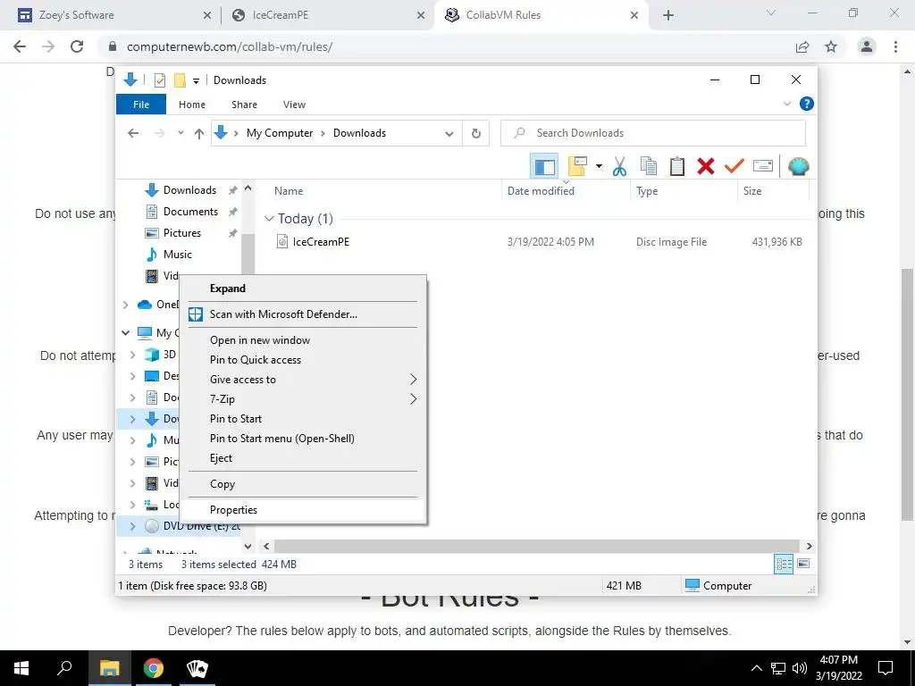Viewport: 915px width, 686px height.
Task: Select Documents in Quick access list
Action: [190, 212]
